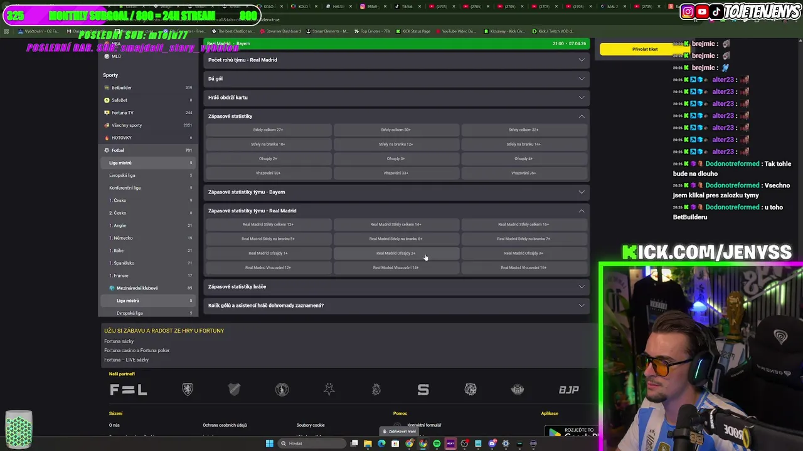Image resolution: width=803 pixels, height=451 pixels.
Task: Expand Zápasové statistiky týmu - Bayern
Action: (396, 192)
